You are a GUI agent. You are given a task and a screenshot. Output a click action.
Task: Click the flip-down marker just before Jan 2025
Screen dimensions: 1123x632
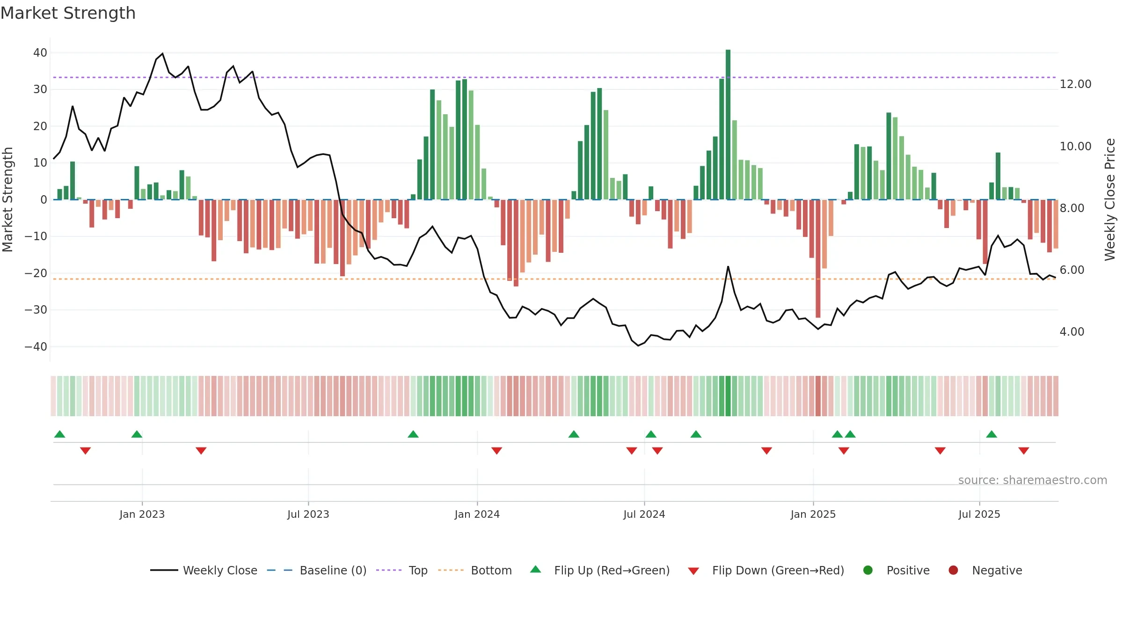coord(766,450)
